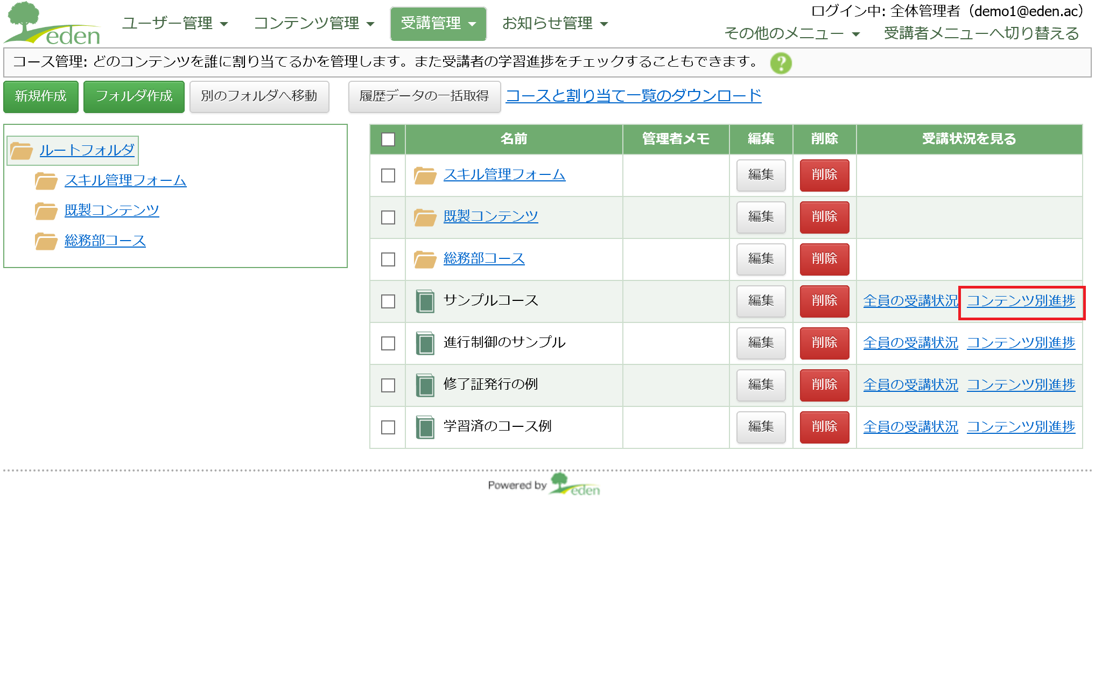Viewport: 1095px width, 689px height.
Task: Check the box for サンプルコース row
Action: point(388,301)
